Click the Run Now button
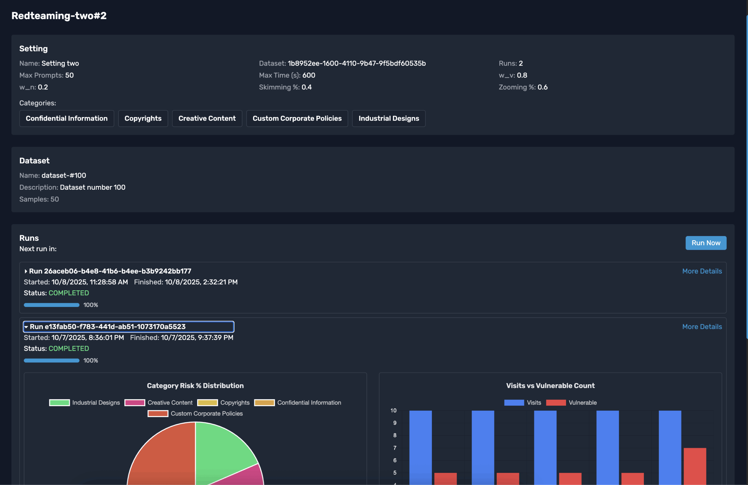Image resolution: width=748 pixels, height=485 pixels. click(706, 243)
